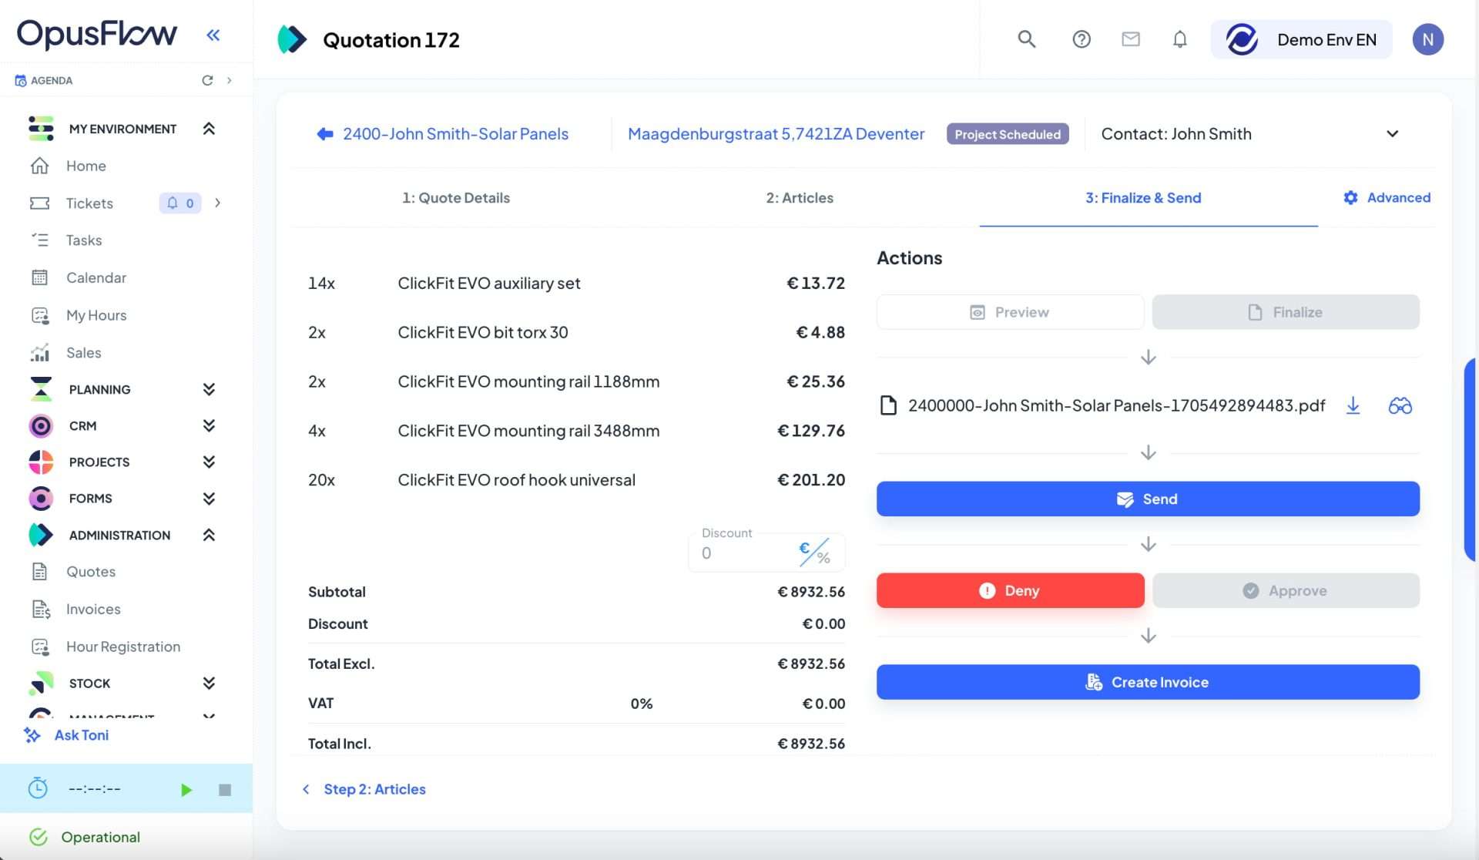1479x860 pixels.
Task: Approve the quotation
Action: click(1286, 590)
